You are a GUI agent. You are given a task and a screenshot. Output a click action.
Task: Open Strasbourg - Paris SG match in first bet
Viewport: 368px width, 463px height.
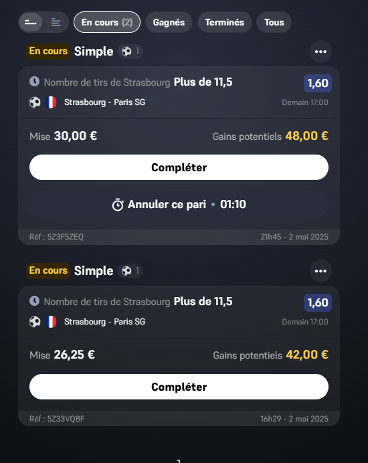[x=104, y=102]
